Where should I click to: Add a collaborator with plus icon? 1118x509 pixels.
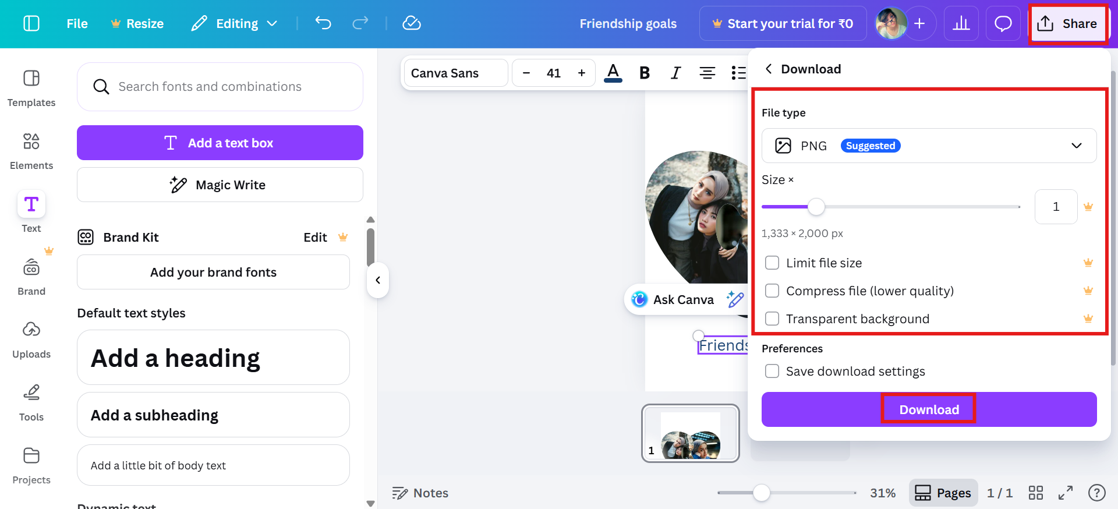919,23
